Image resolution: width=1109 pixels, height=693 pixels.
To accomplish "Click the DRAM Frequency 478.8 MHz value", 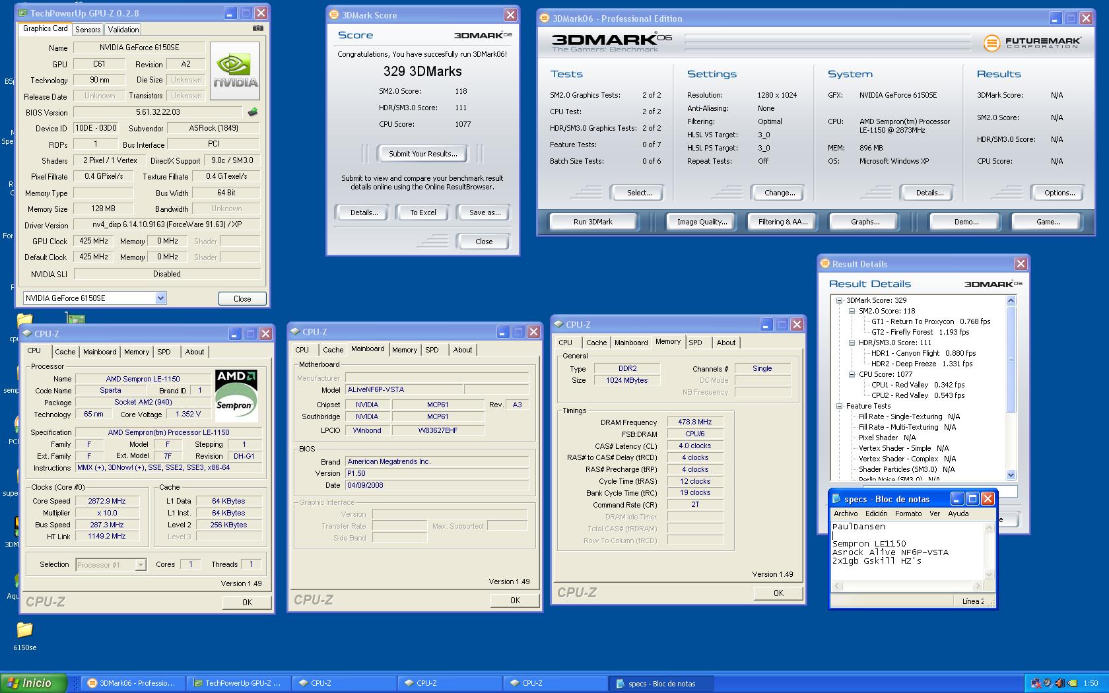I will click(x=694, y=422).
